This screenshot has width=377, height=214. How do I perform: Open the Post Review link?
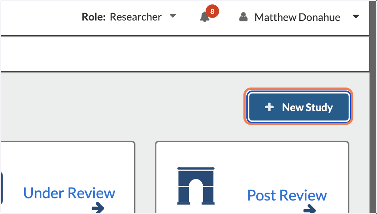[x=287, y=195]
